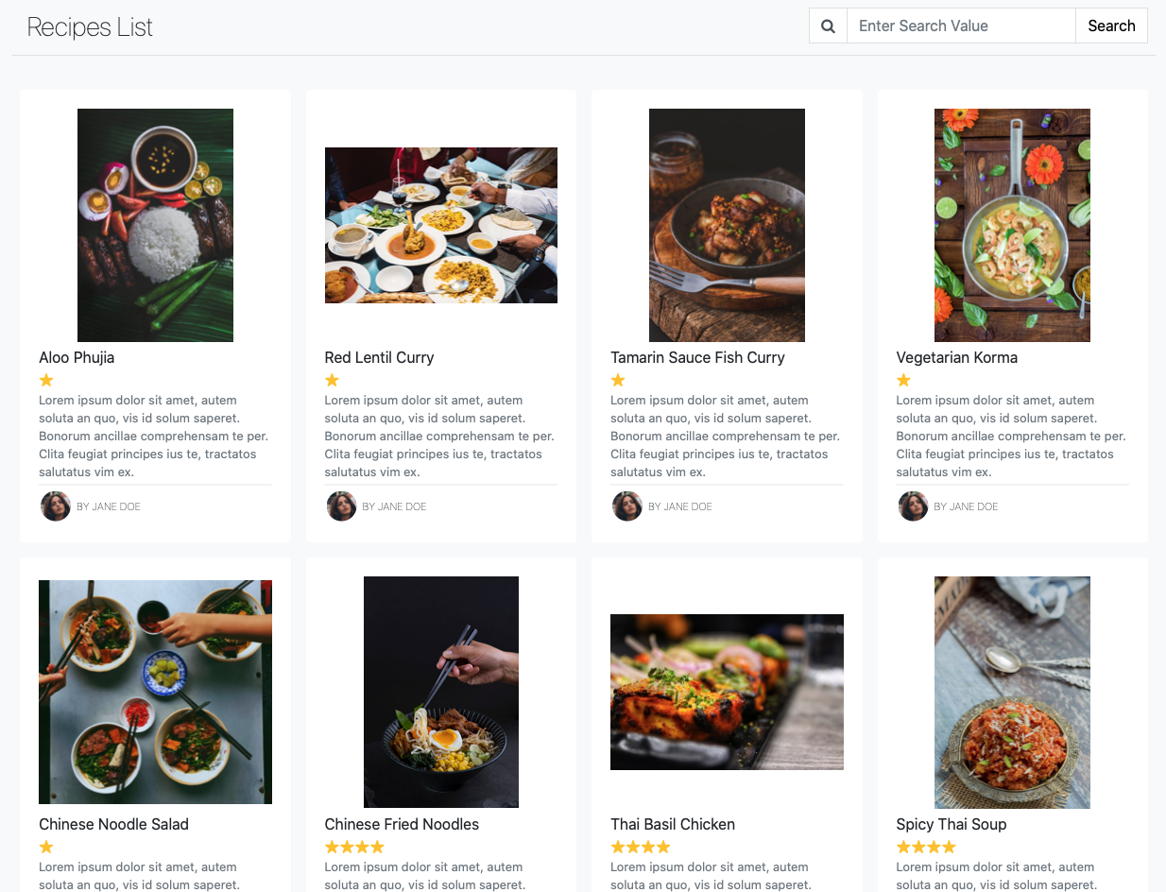Click the four-star rating of Chinese Fried Noodles

point(354,847)
